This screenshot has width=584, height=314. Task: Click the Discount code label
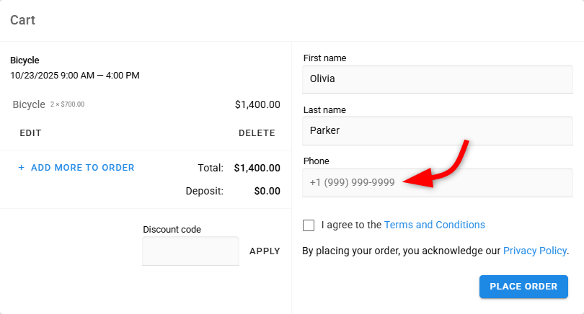[x=172, y=230]
